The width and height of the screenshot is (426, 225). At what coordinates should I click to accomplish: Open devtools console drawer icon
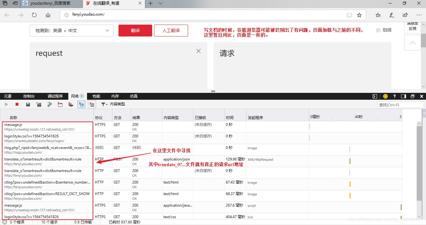tap(375, 96)
